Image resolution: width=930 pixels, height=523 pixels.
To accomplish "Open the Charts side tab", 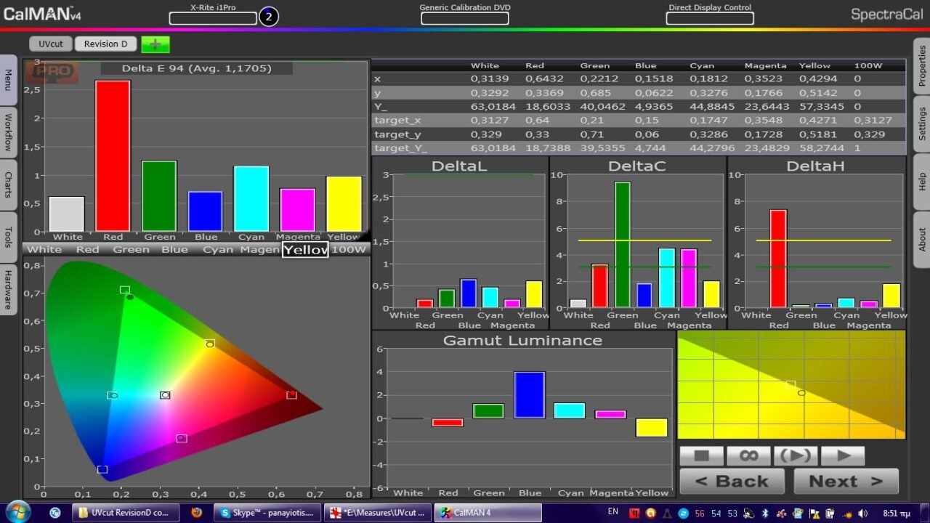I will [8, 185].
